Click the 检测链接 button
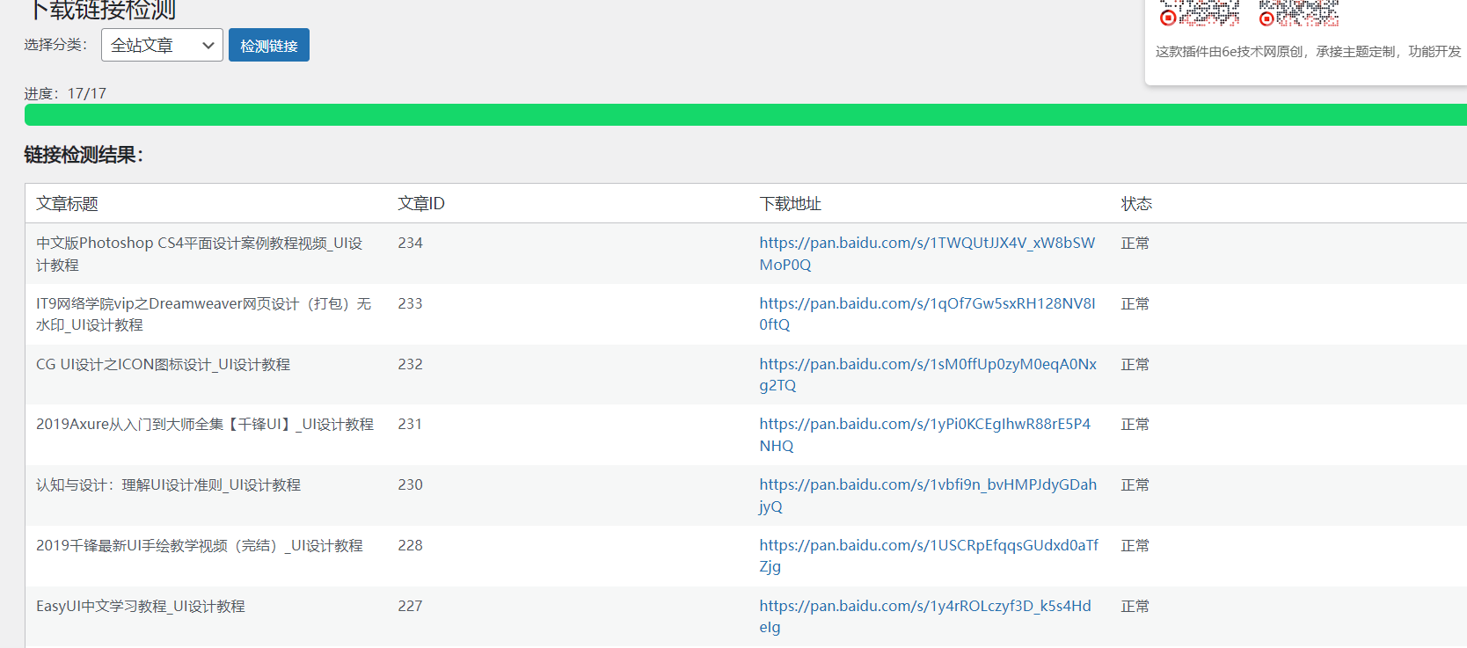This screenshot has height=648, width=1467. coord(269,46)
